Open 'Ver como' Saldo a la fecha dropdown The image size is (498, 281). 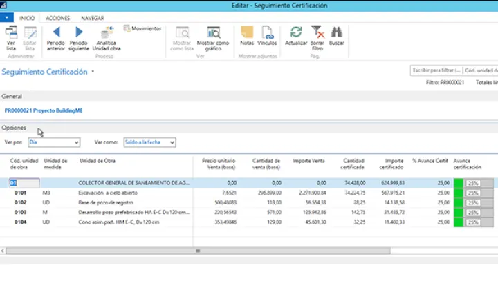click(149, 142)
